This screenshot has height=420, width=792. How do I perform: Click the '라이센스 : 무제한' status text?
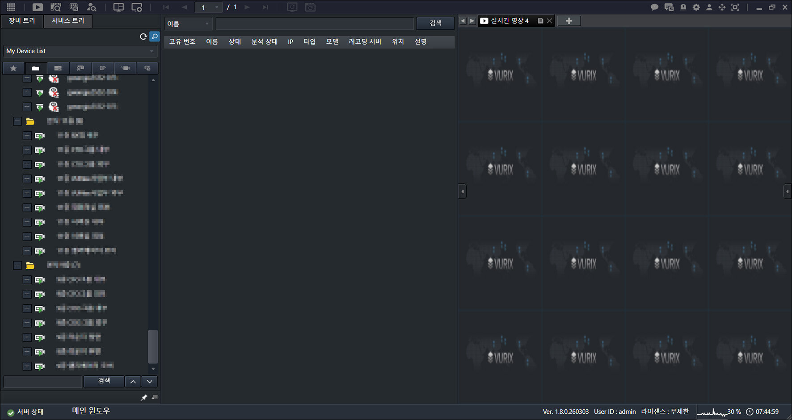tap(665, 412)
